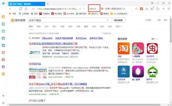Image resolution: width=172 pixels, height=106 pixels.
Task: Collapse the left sidebar with bottom arrow icon
Action: coord(3,103)
